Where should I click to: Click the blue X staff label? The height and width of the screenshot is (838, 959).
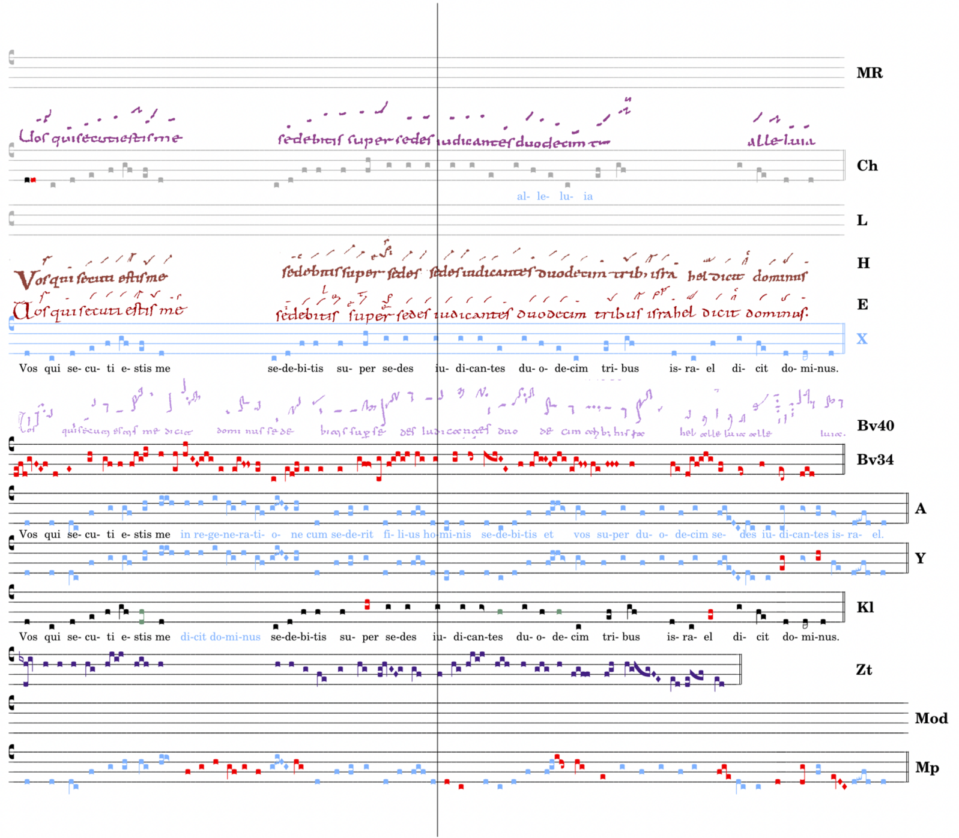point(862,339)
